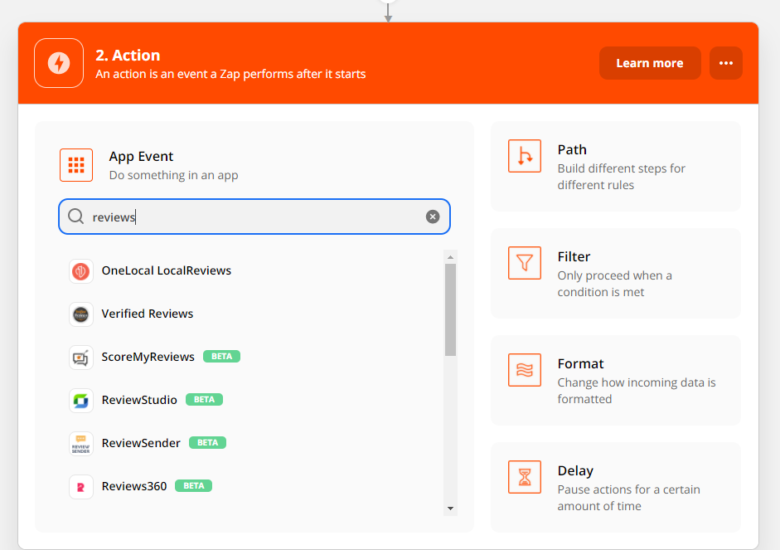Click the OneLocal LocalReviews label
This screenshot has height=550, width=780.
click(166, 270)
